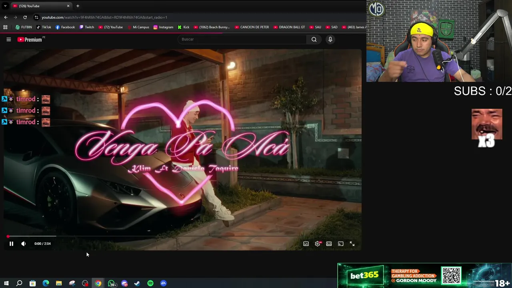Go back in Chrome
This screenshot has width=512, height=288.
tap(6, 17)
